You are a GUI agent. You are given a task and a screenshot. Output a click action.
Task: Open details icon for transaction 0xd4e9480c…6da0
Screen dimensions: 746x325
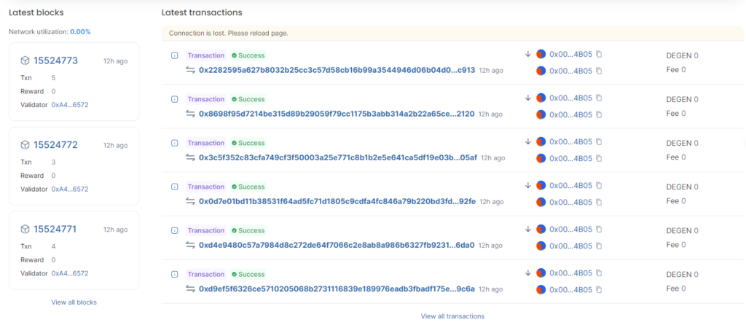point(175,231)
